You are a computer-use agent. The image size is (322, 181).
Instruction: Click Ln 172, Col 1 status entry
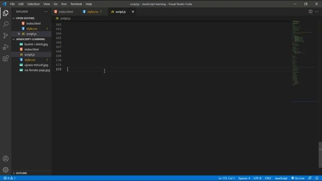(226, 178)
